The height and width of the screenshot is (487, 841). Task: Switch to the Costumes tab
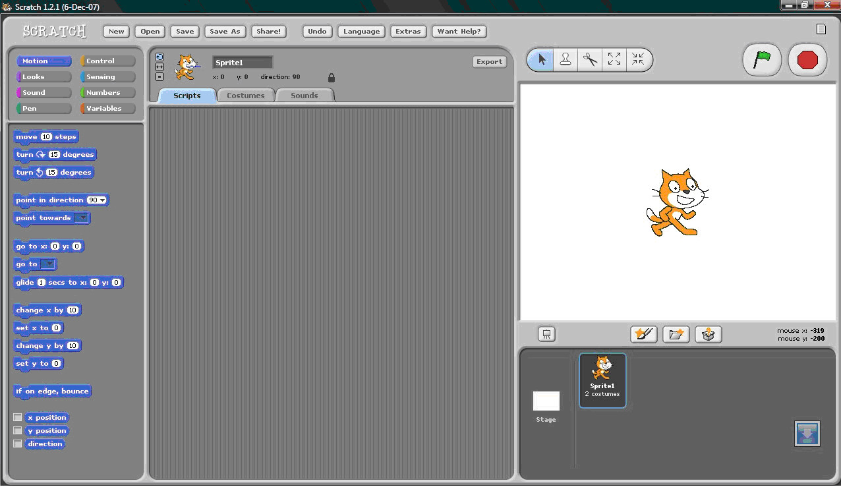click(246, 95)
